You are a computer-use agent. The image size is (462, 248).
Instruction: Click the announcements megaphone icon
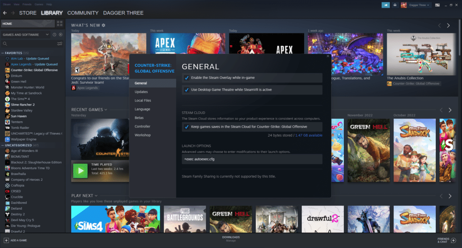click(x=385, y=5)
